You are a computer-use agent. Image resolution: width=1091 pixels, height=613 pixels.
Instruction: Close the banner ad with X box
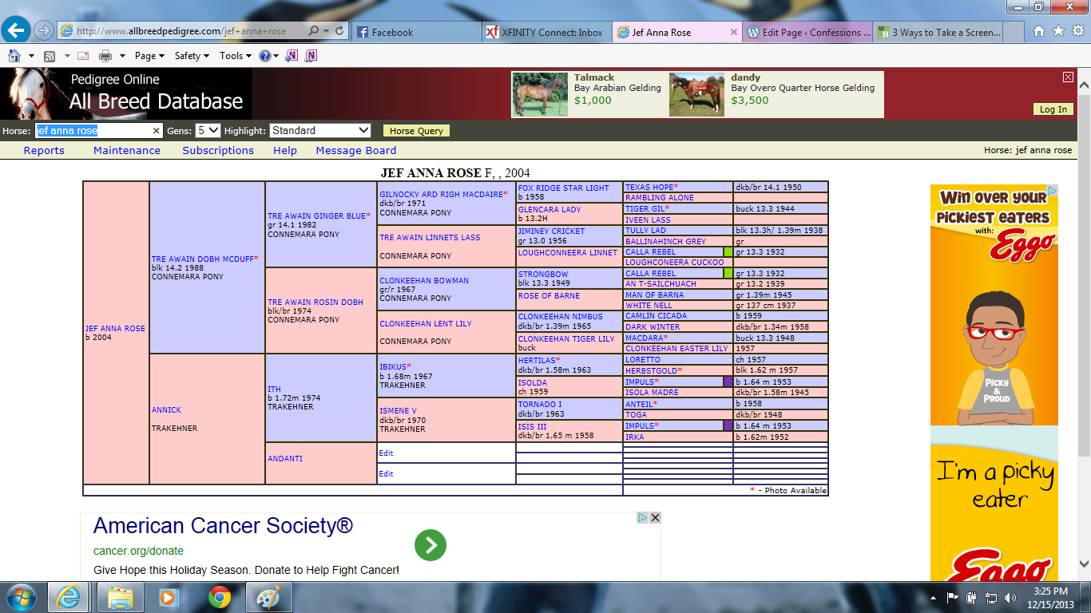tap(1068, 77)
